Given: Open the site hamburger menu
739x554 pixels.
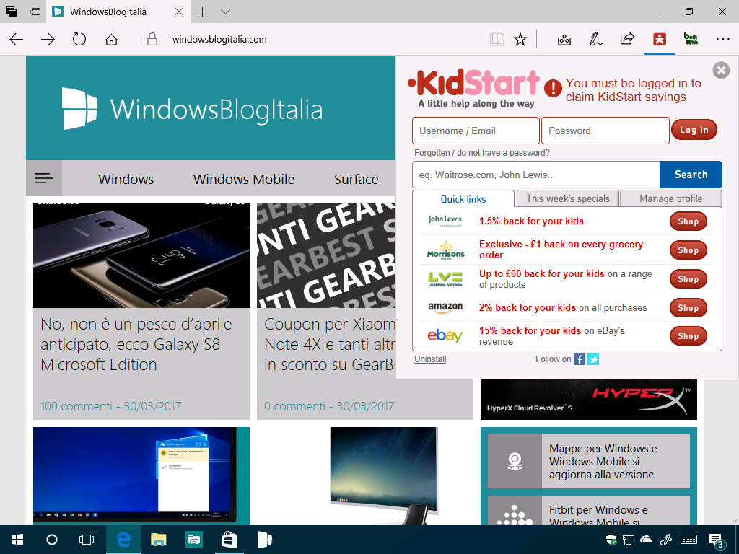Looking at the screenshot, I should tap(44, 178).
